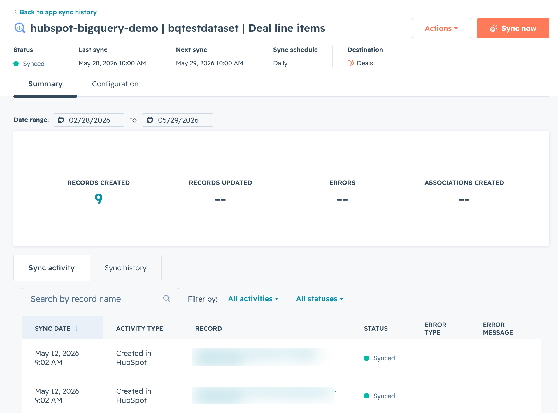Click the sort arrow beside Sync Date
Viewport: 558px width, 413px height.
pyautogui.click(x=77, y=328)
